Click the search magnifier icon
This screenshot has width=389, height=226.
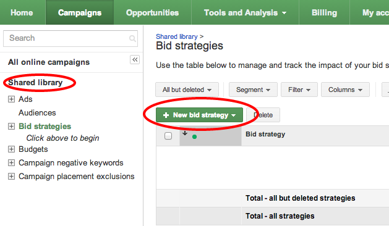point(132,38)
